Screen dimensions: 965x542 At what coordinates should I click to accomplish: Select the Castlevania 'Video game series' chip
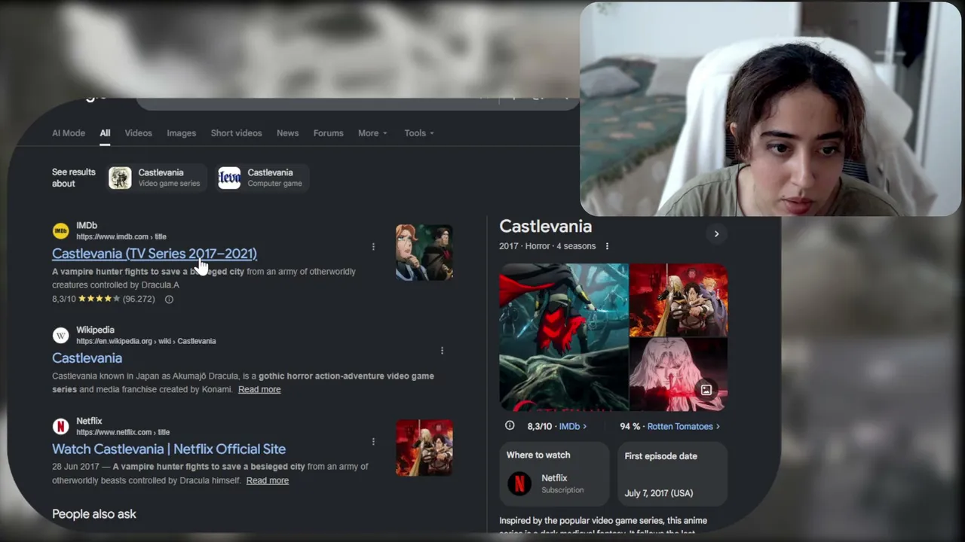pos(158,178)
